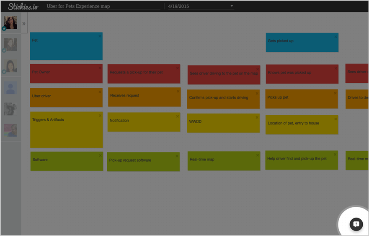
Task: Choose the third collaborator avatar
Action: tap(10, 66)
